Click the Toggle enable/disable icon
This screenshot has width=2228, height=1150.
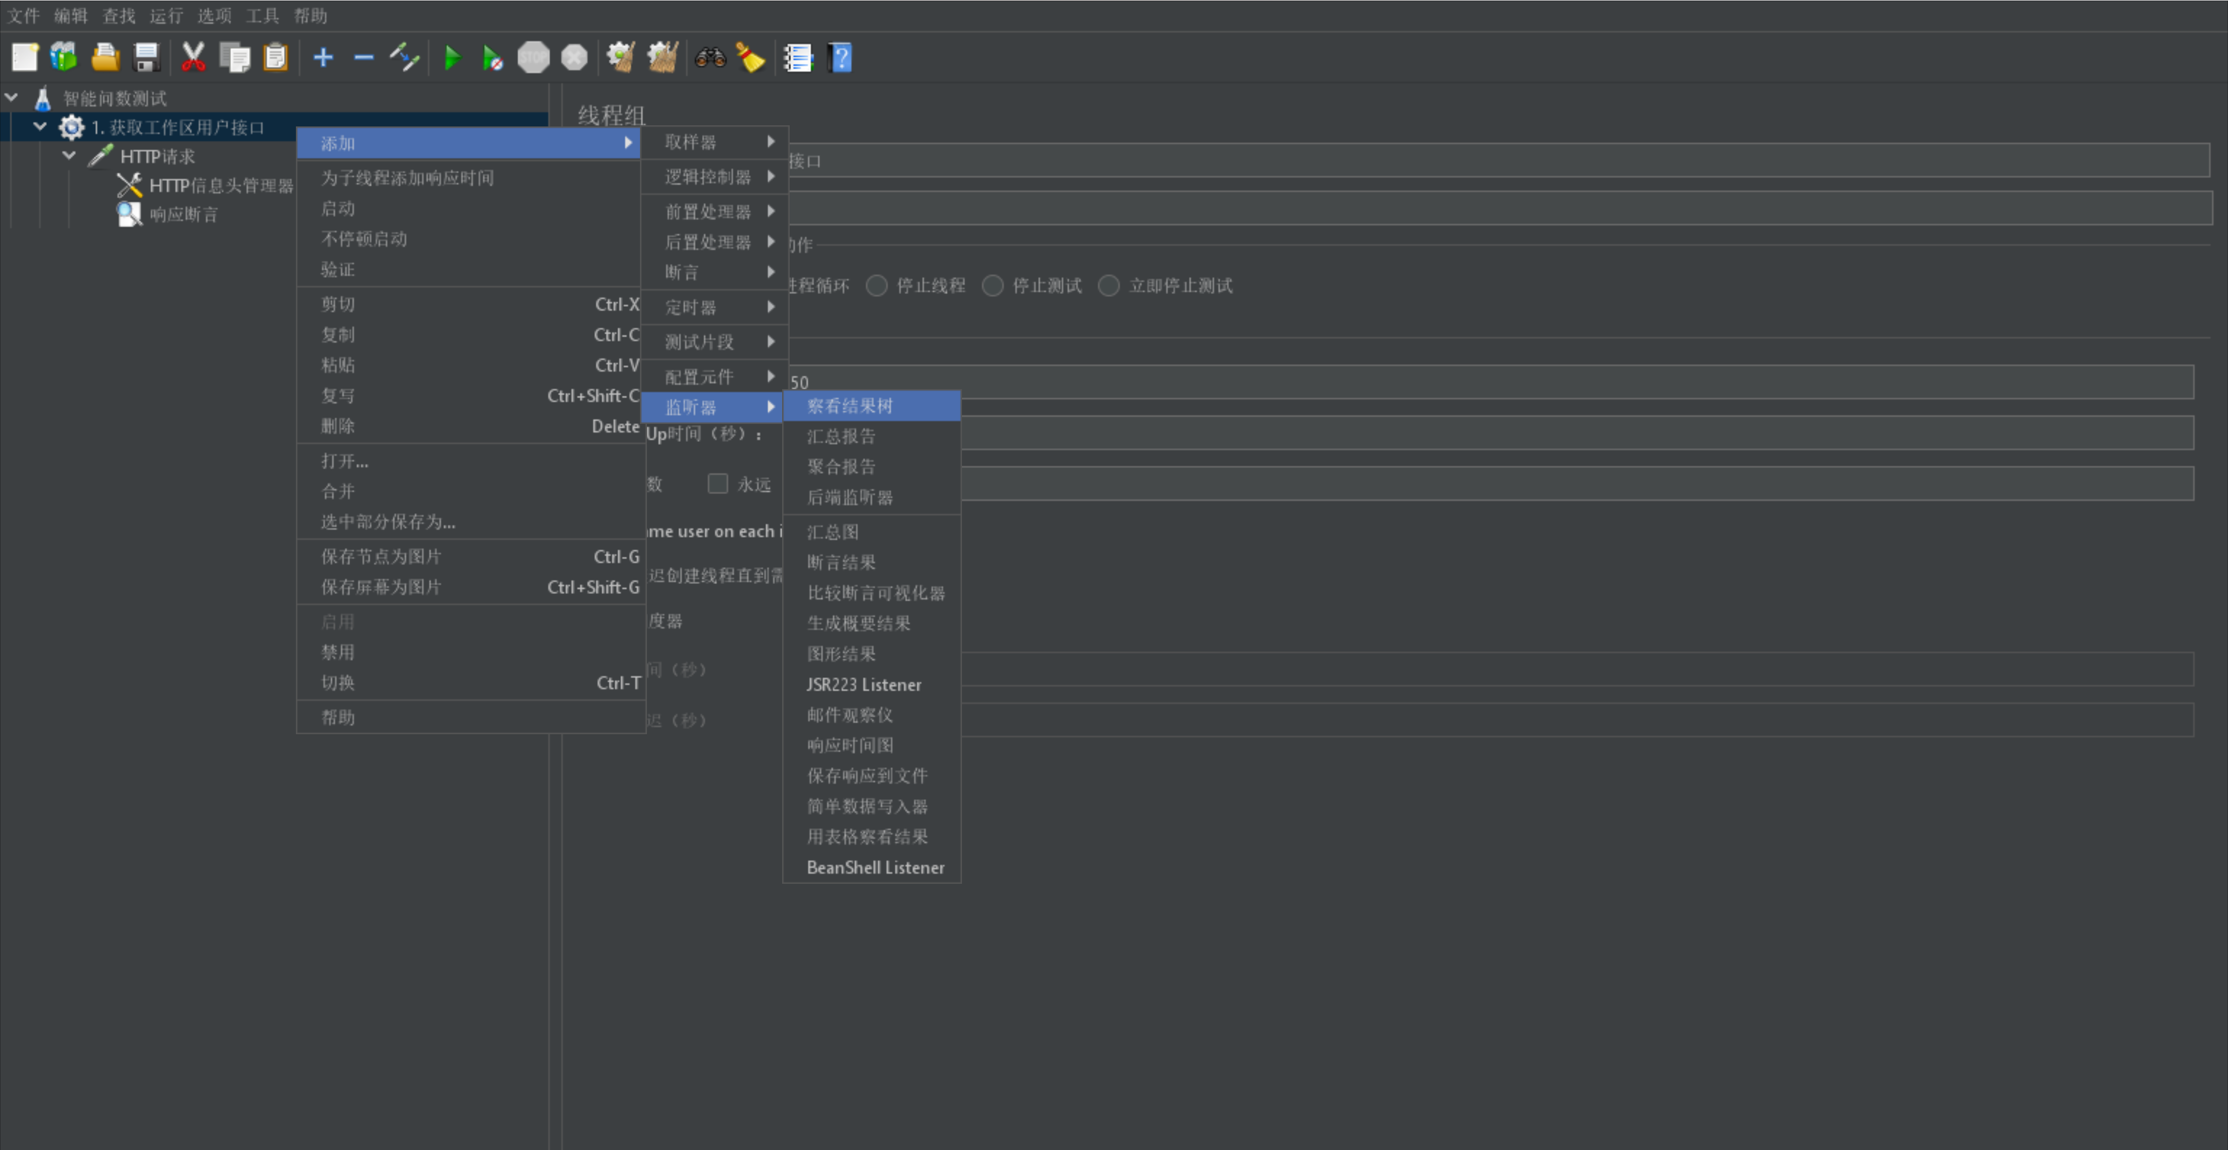tap(405, 57)
